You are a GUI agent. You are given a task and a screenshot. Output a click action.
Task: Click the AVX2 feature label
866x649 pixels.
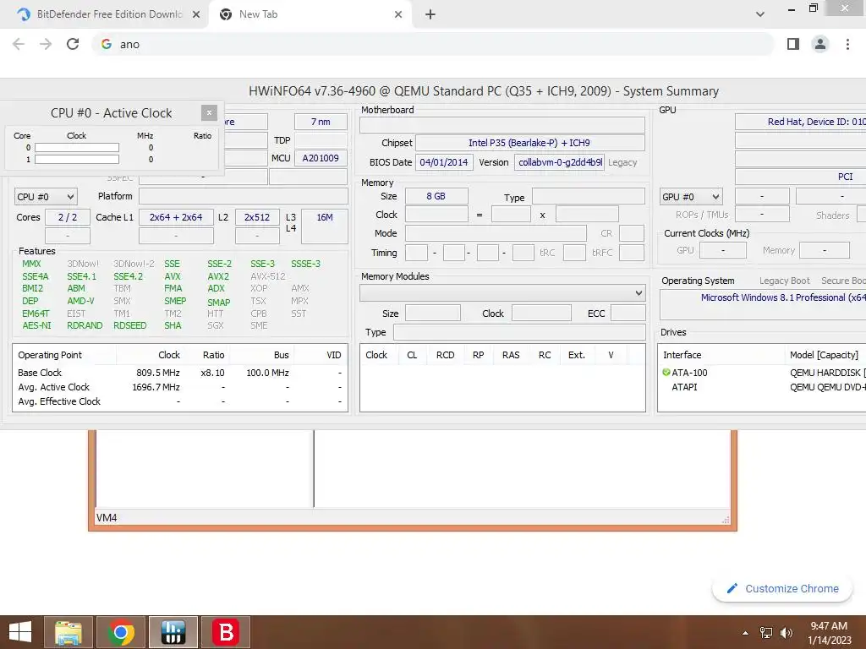218,276
